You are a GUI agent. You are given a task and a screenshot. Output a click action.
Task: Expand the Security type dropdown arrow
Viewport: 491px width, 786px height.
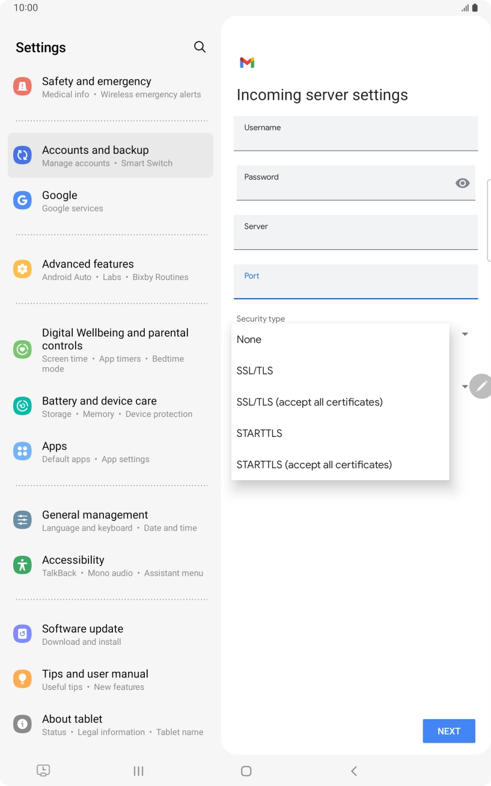(x=465, y=334)
